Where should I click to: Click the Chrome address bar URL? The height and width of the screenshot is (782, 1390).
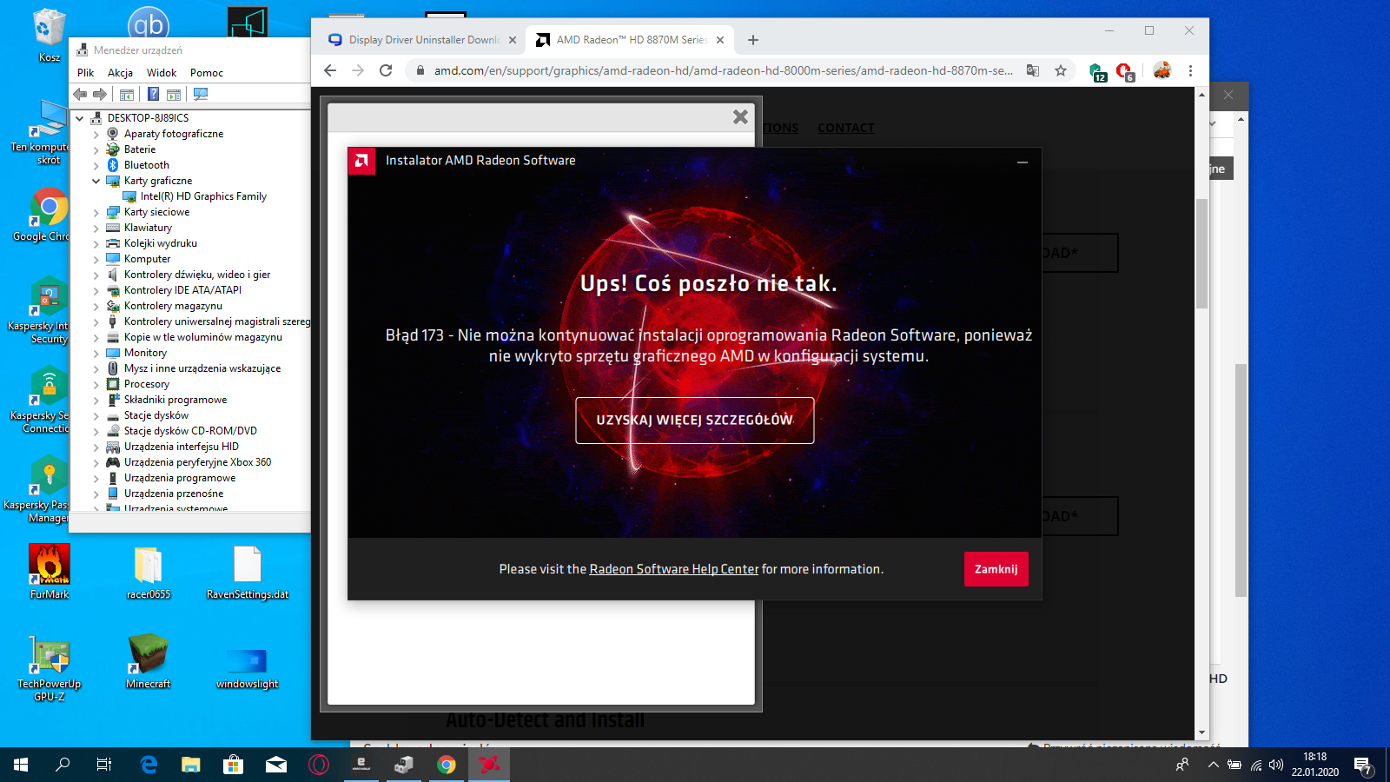click(724, 70)
